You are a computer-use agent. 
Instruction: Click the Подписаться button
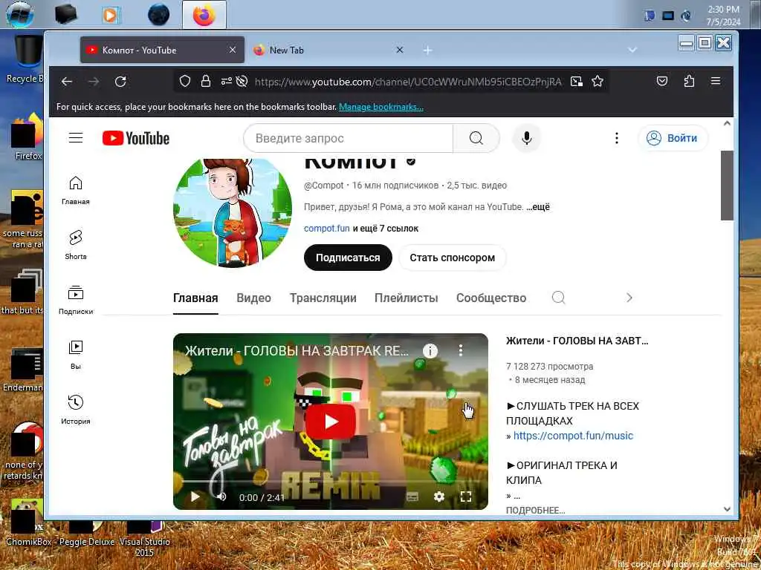pos(348,258)
